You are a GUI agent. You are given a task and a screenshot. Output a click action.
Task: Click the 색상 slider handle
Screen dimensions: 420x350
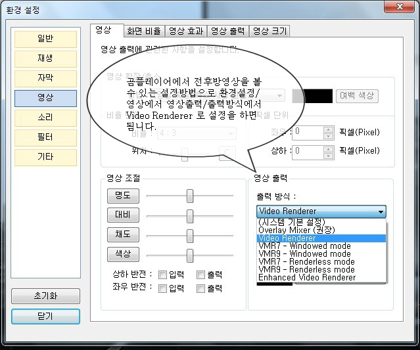[x=190, y=255]
